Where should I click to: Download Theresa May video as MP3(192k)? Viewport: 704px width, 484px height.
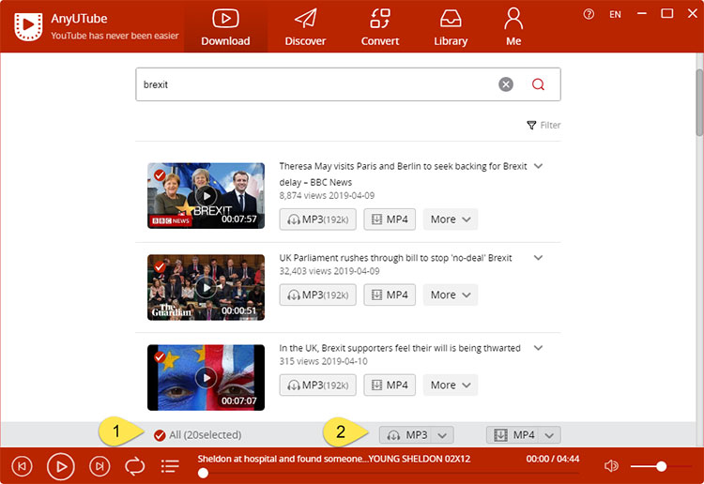click(x=318, y=219)
